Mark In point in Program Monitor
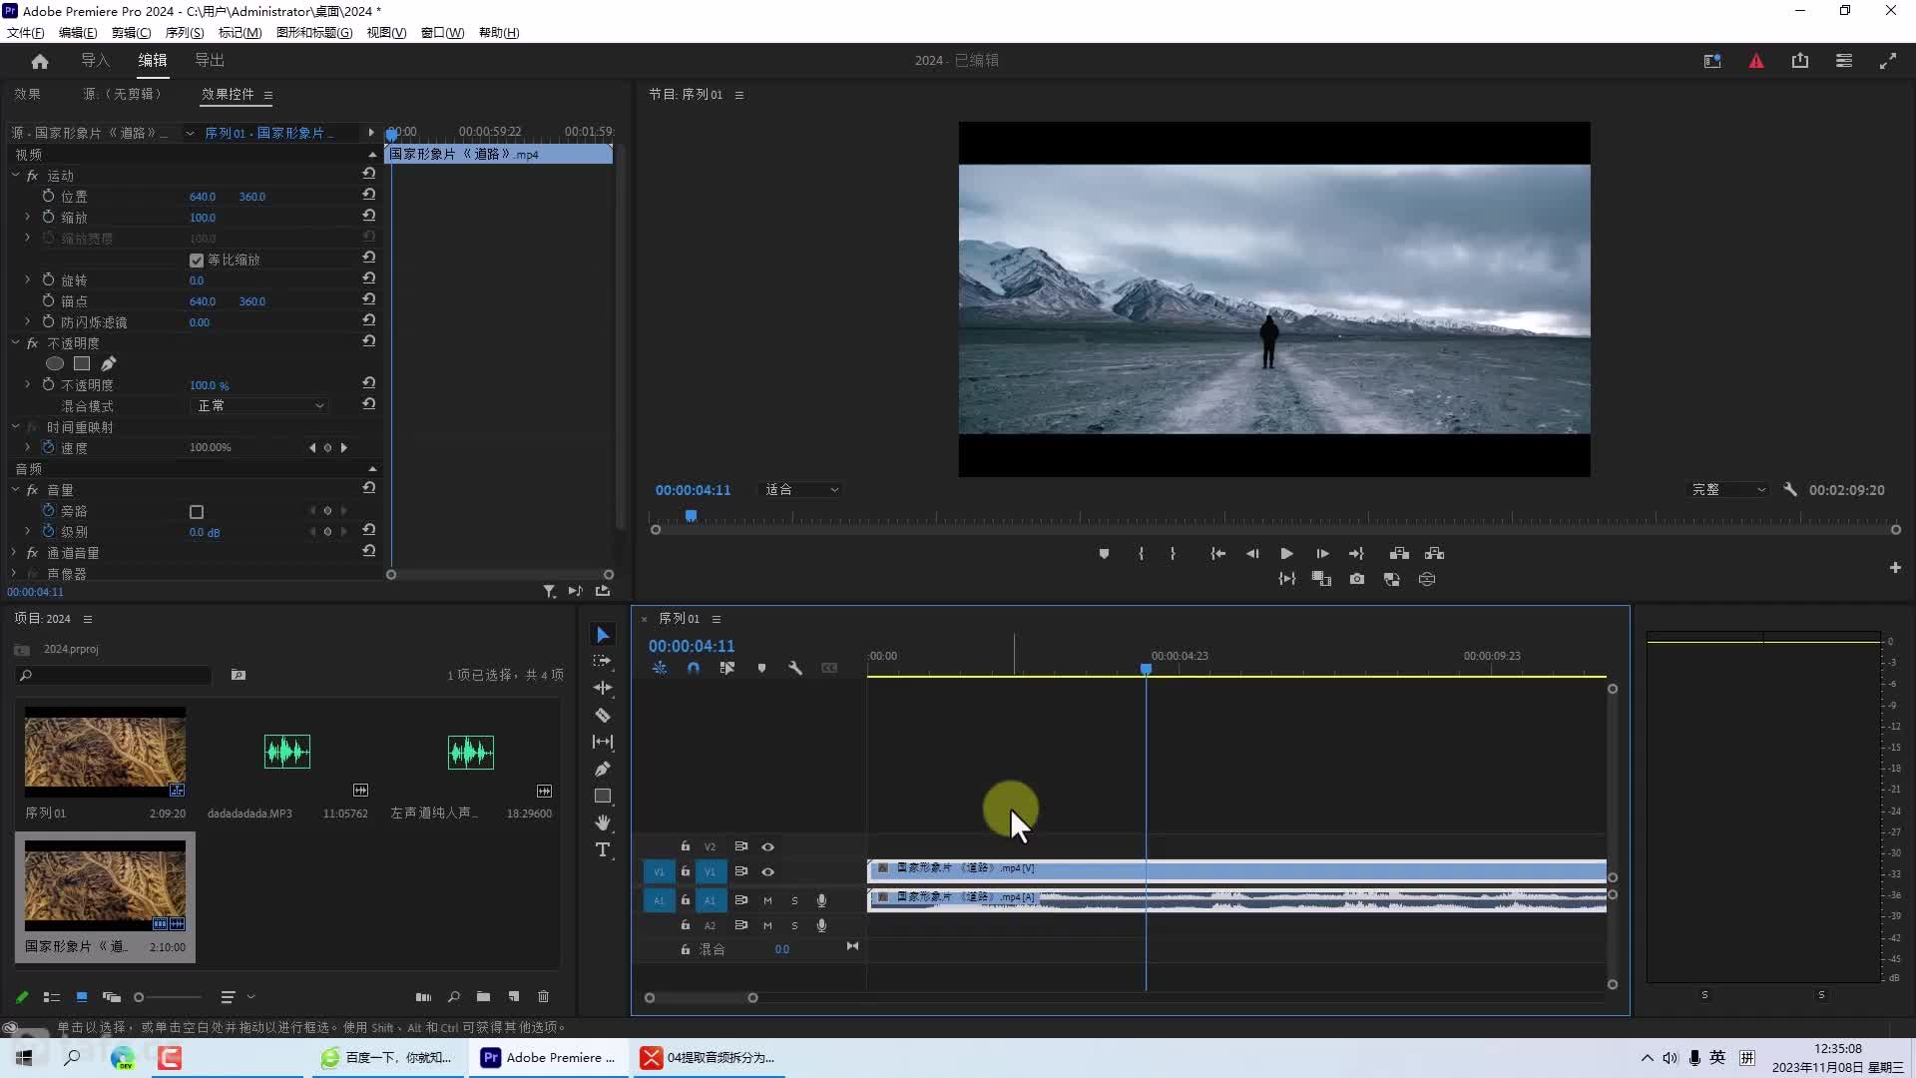 click(x=1141, y=554)
